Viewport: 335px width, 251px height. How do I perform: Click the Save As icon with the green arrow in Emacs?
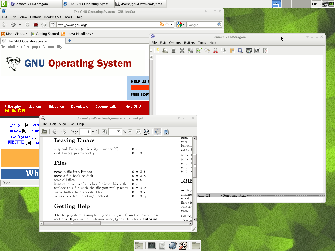pos(199,50)
